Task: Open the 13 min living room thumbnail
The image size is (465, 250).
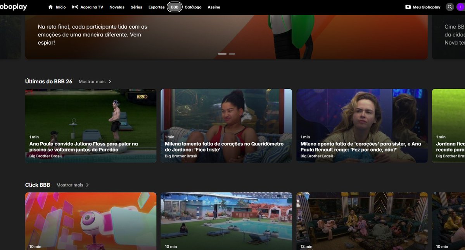Action: 362,221
